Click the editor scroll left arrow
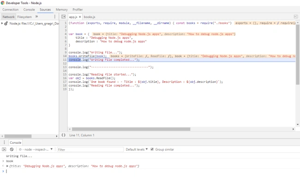The width and height of the screenshot is (300, 187). (70, 129)
